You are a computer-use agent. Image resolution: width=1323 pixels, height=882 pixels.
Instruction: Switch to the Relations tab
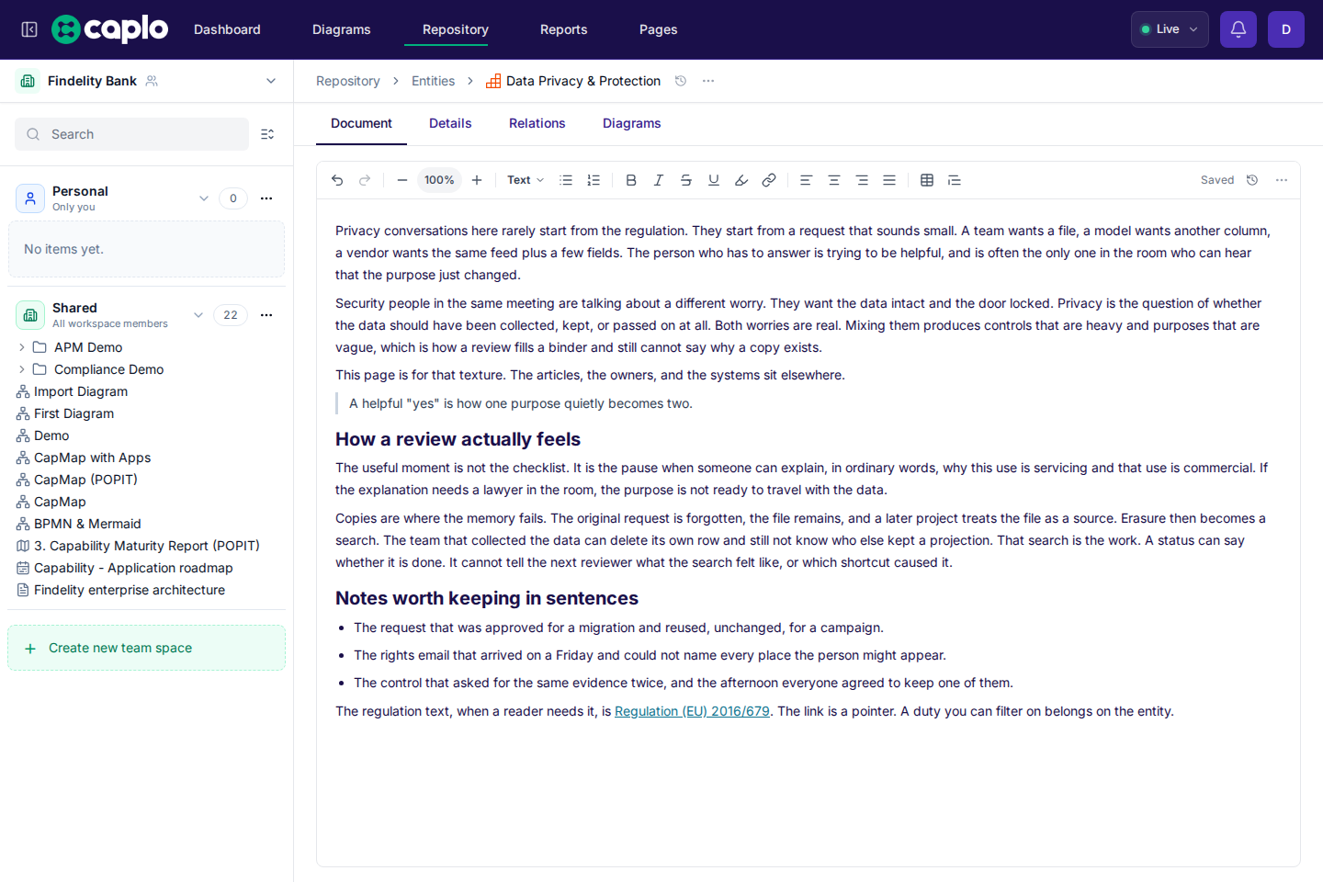(x=537, y=123)
